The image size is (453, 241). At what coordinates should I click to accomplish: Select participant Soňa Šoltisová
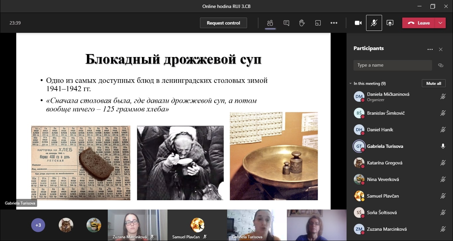click(x=400, y=212)
